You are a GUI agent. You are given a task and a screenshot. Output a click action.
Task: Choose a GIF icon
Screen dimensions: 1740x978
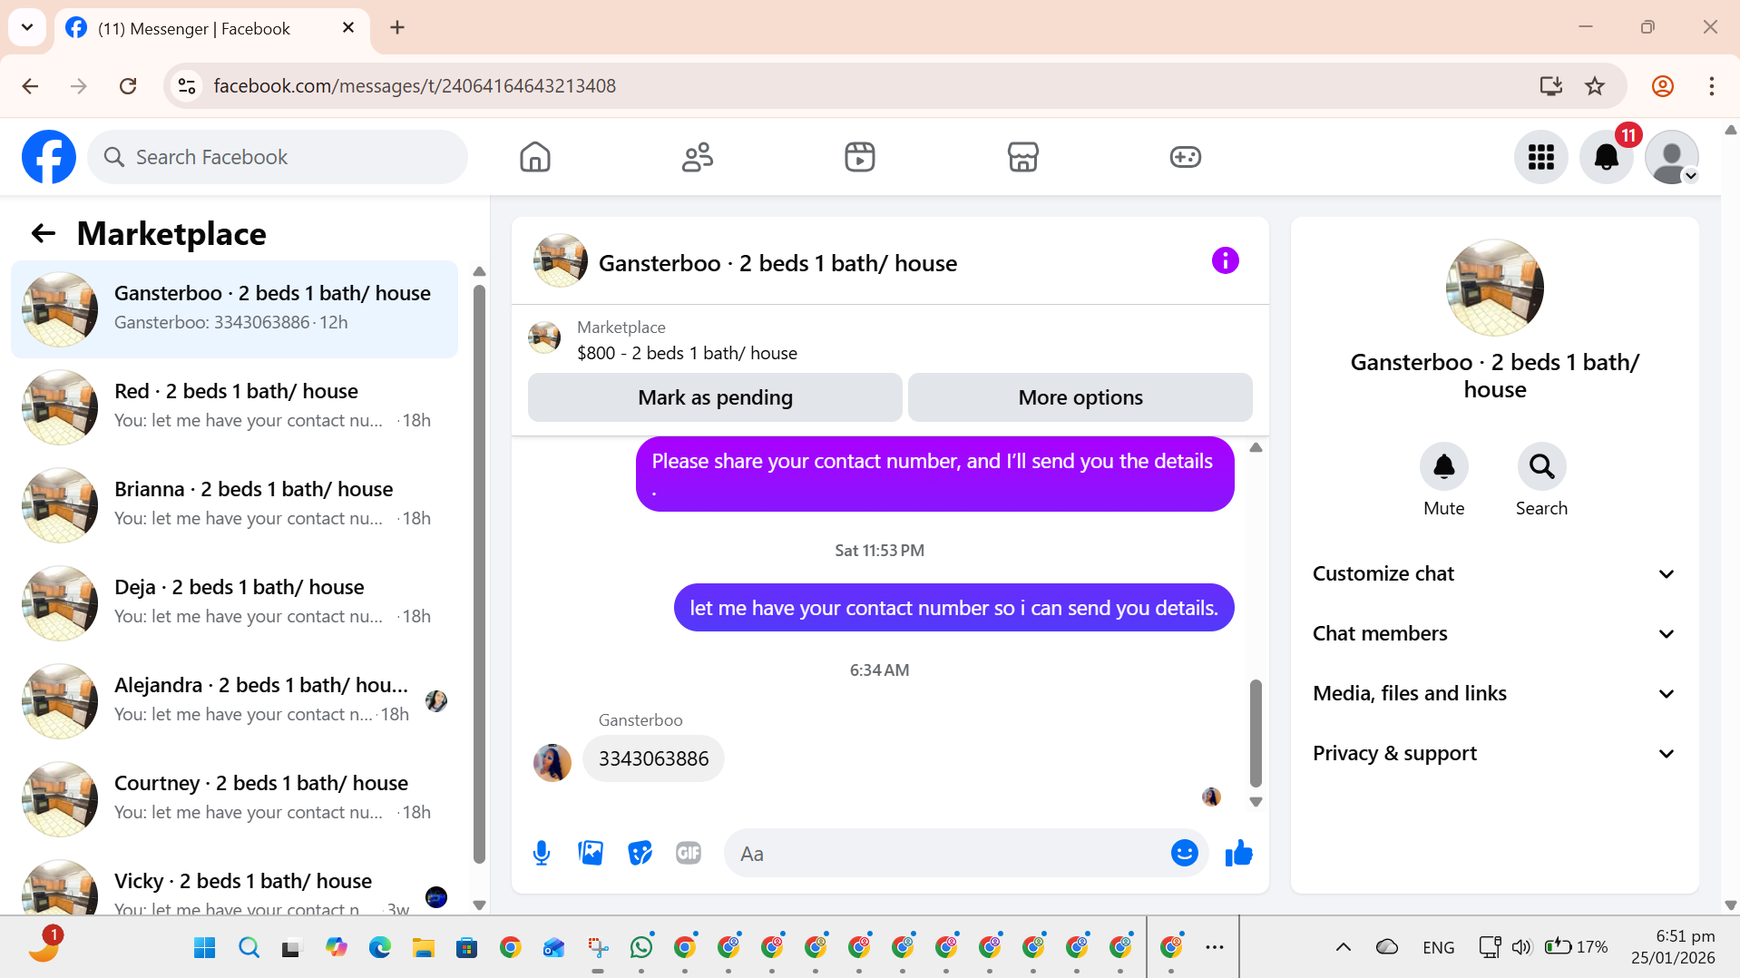coord(689,853)
